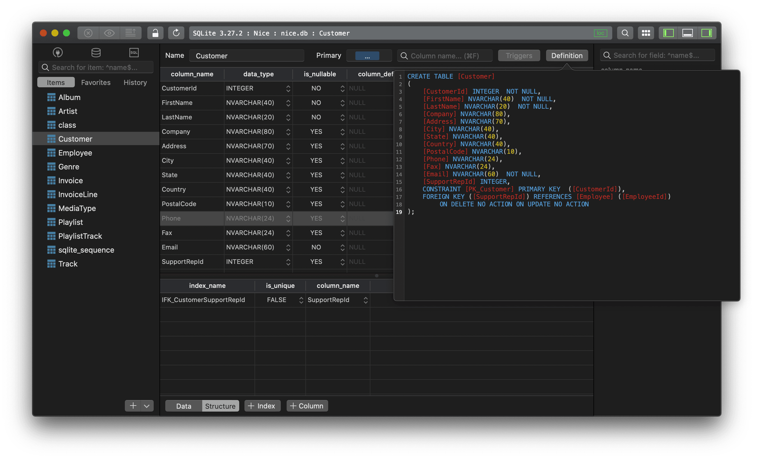This screenshot has width=761, height=459.
Task: Select the Album table icon
Action: 51,97
